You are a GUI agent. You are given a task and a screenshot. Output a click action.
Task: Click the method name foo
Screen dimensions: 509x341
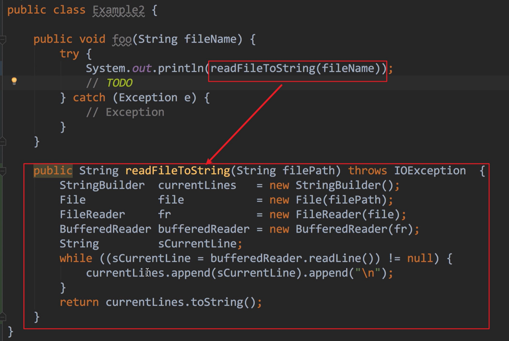tap(122, 39)
